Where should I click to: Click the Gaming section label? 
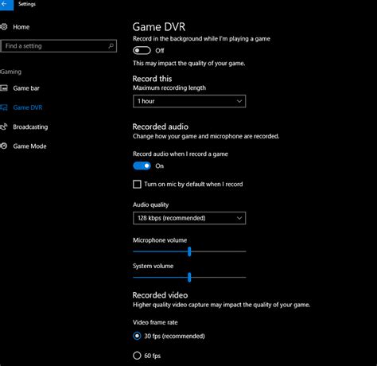pyautogui.click(x=10, y=72)
